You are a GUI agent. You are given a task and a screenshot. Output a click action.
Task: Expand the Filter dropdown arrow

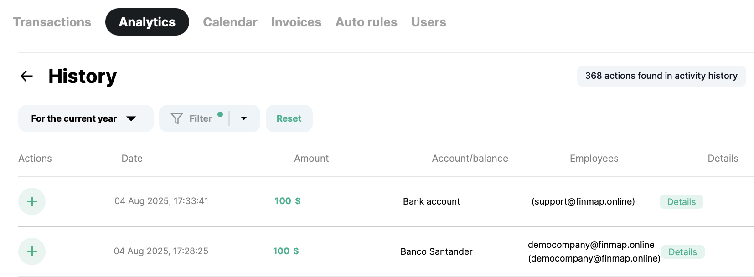(244, 118)
